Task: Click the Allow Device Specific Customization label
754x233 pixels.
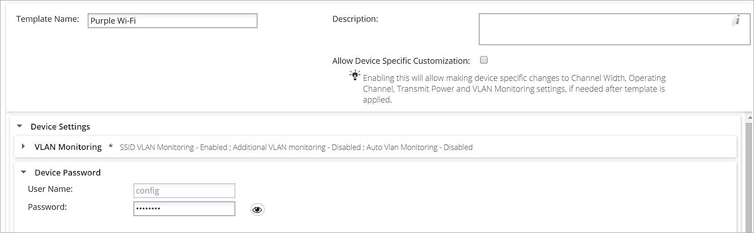Action: click(401, 60)
